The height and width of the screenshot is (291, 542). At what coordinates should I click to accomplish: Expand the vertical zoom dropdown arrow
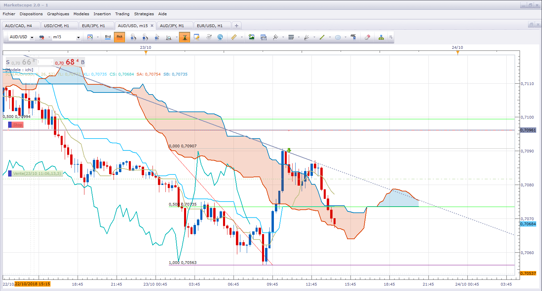tap(177, 37)
